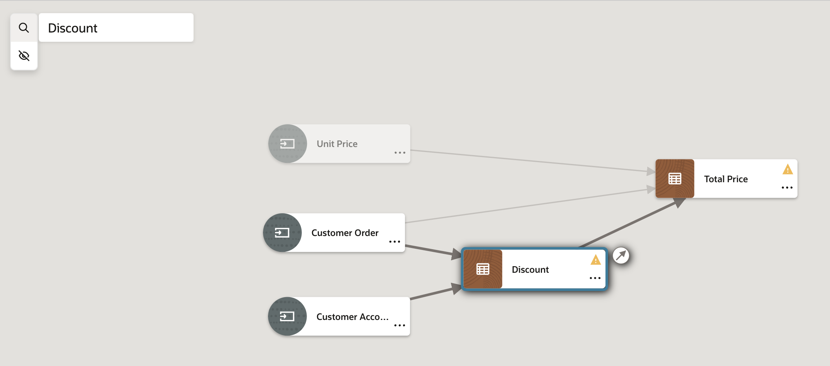Click the Discount table node icon
Screen dimensions: 830x366
482,269
